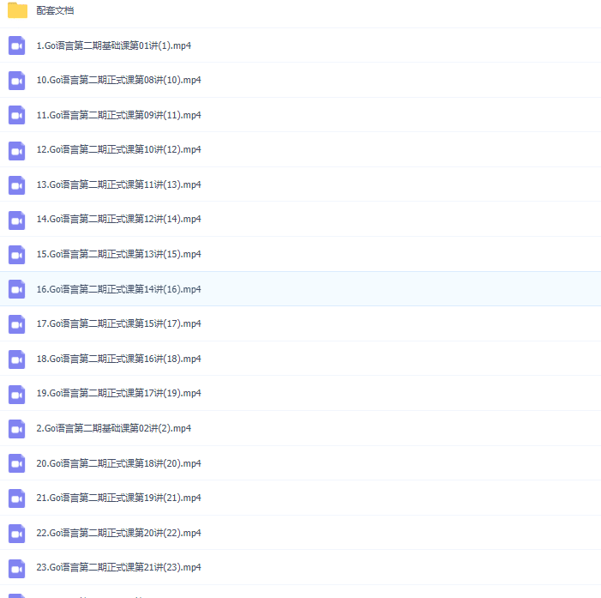601x598 pixels.
Task: Open file 19.Go语言第二期正式课第17讲(19).mp4
Action: [118, 393]
